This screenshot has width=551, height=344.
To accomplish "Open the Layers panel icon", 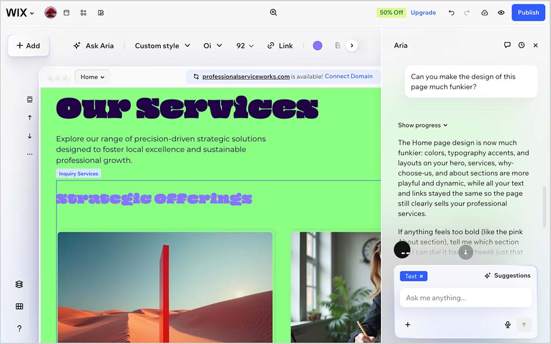I will [x=19, y=284].
